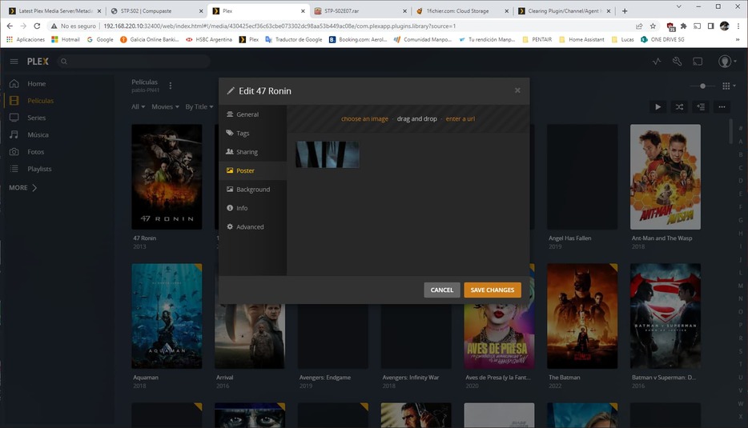Click the Cast screen icon in Plex header
Image resolution: width=748 pixels, height=428 pixels.
(698, 61)
